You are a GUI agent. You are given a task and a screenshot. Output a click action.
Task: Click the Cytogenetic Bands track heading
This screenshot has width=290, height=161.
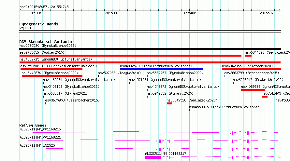[x=39, y=24]
